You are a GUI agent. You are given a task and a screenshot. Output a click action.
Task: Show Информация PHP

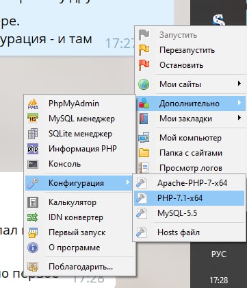79,149
